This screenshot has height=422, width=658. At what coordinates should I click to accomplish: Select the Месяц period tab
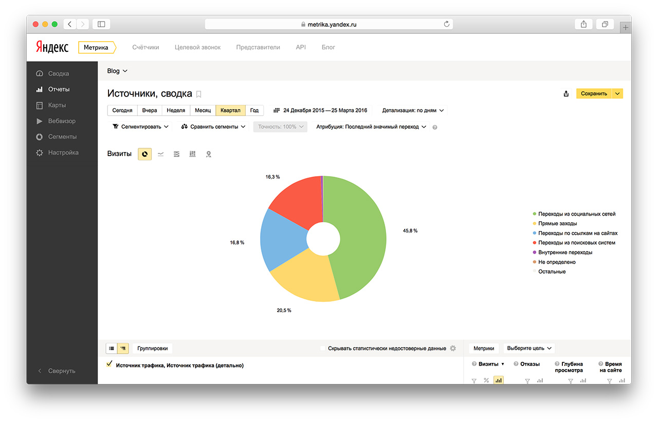(203, 110)
